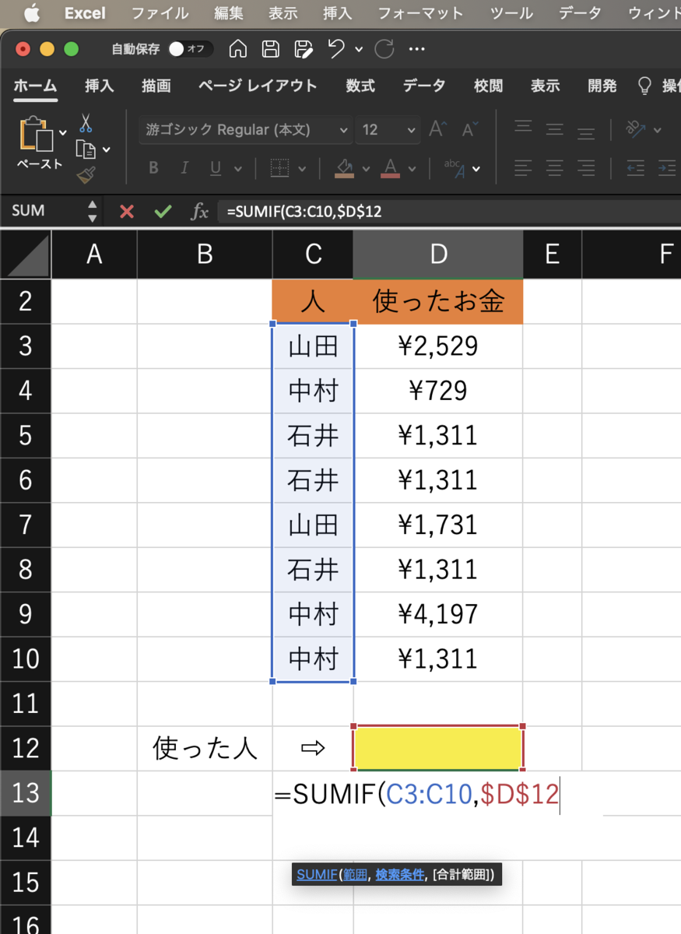The height and width of the screenshot is (934, 681).
Task: Switch to the 校閲 ribbon tab
Action: point(489,86)
